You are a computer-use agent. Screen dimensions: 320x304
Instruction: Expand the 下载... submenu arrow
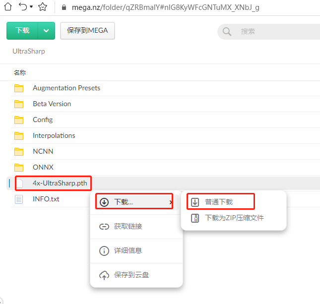point(170,202)
